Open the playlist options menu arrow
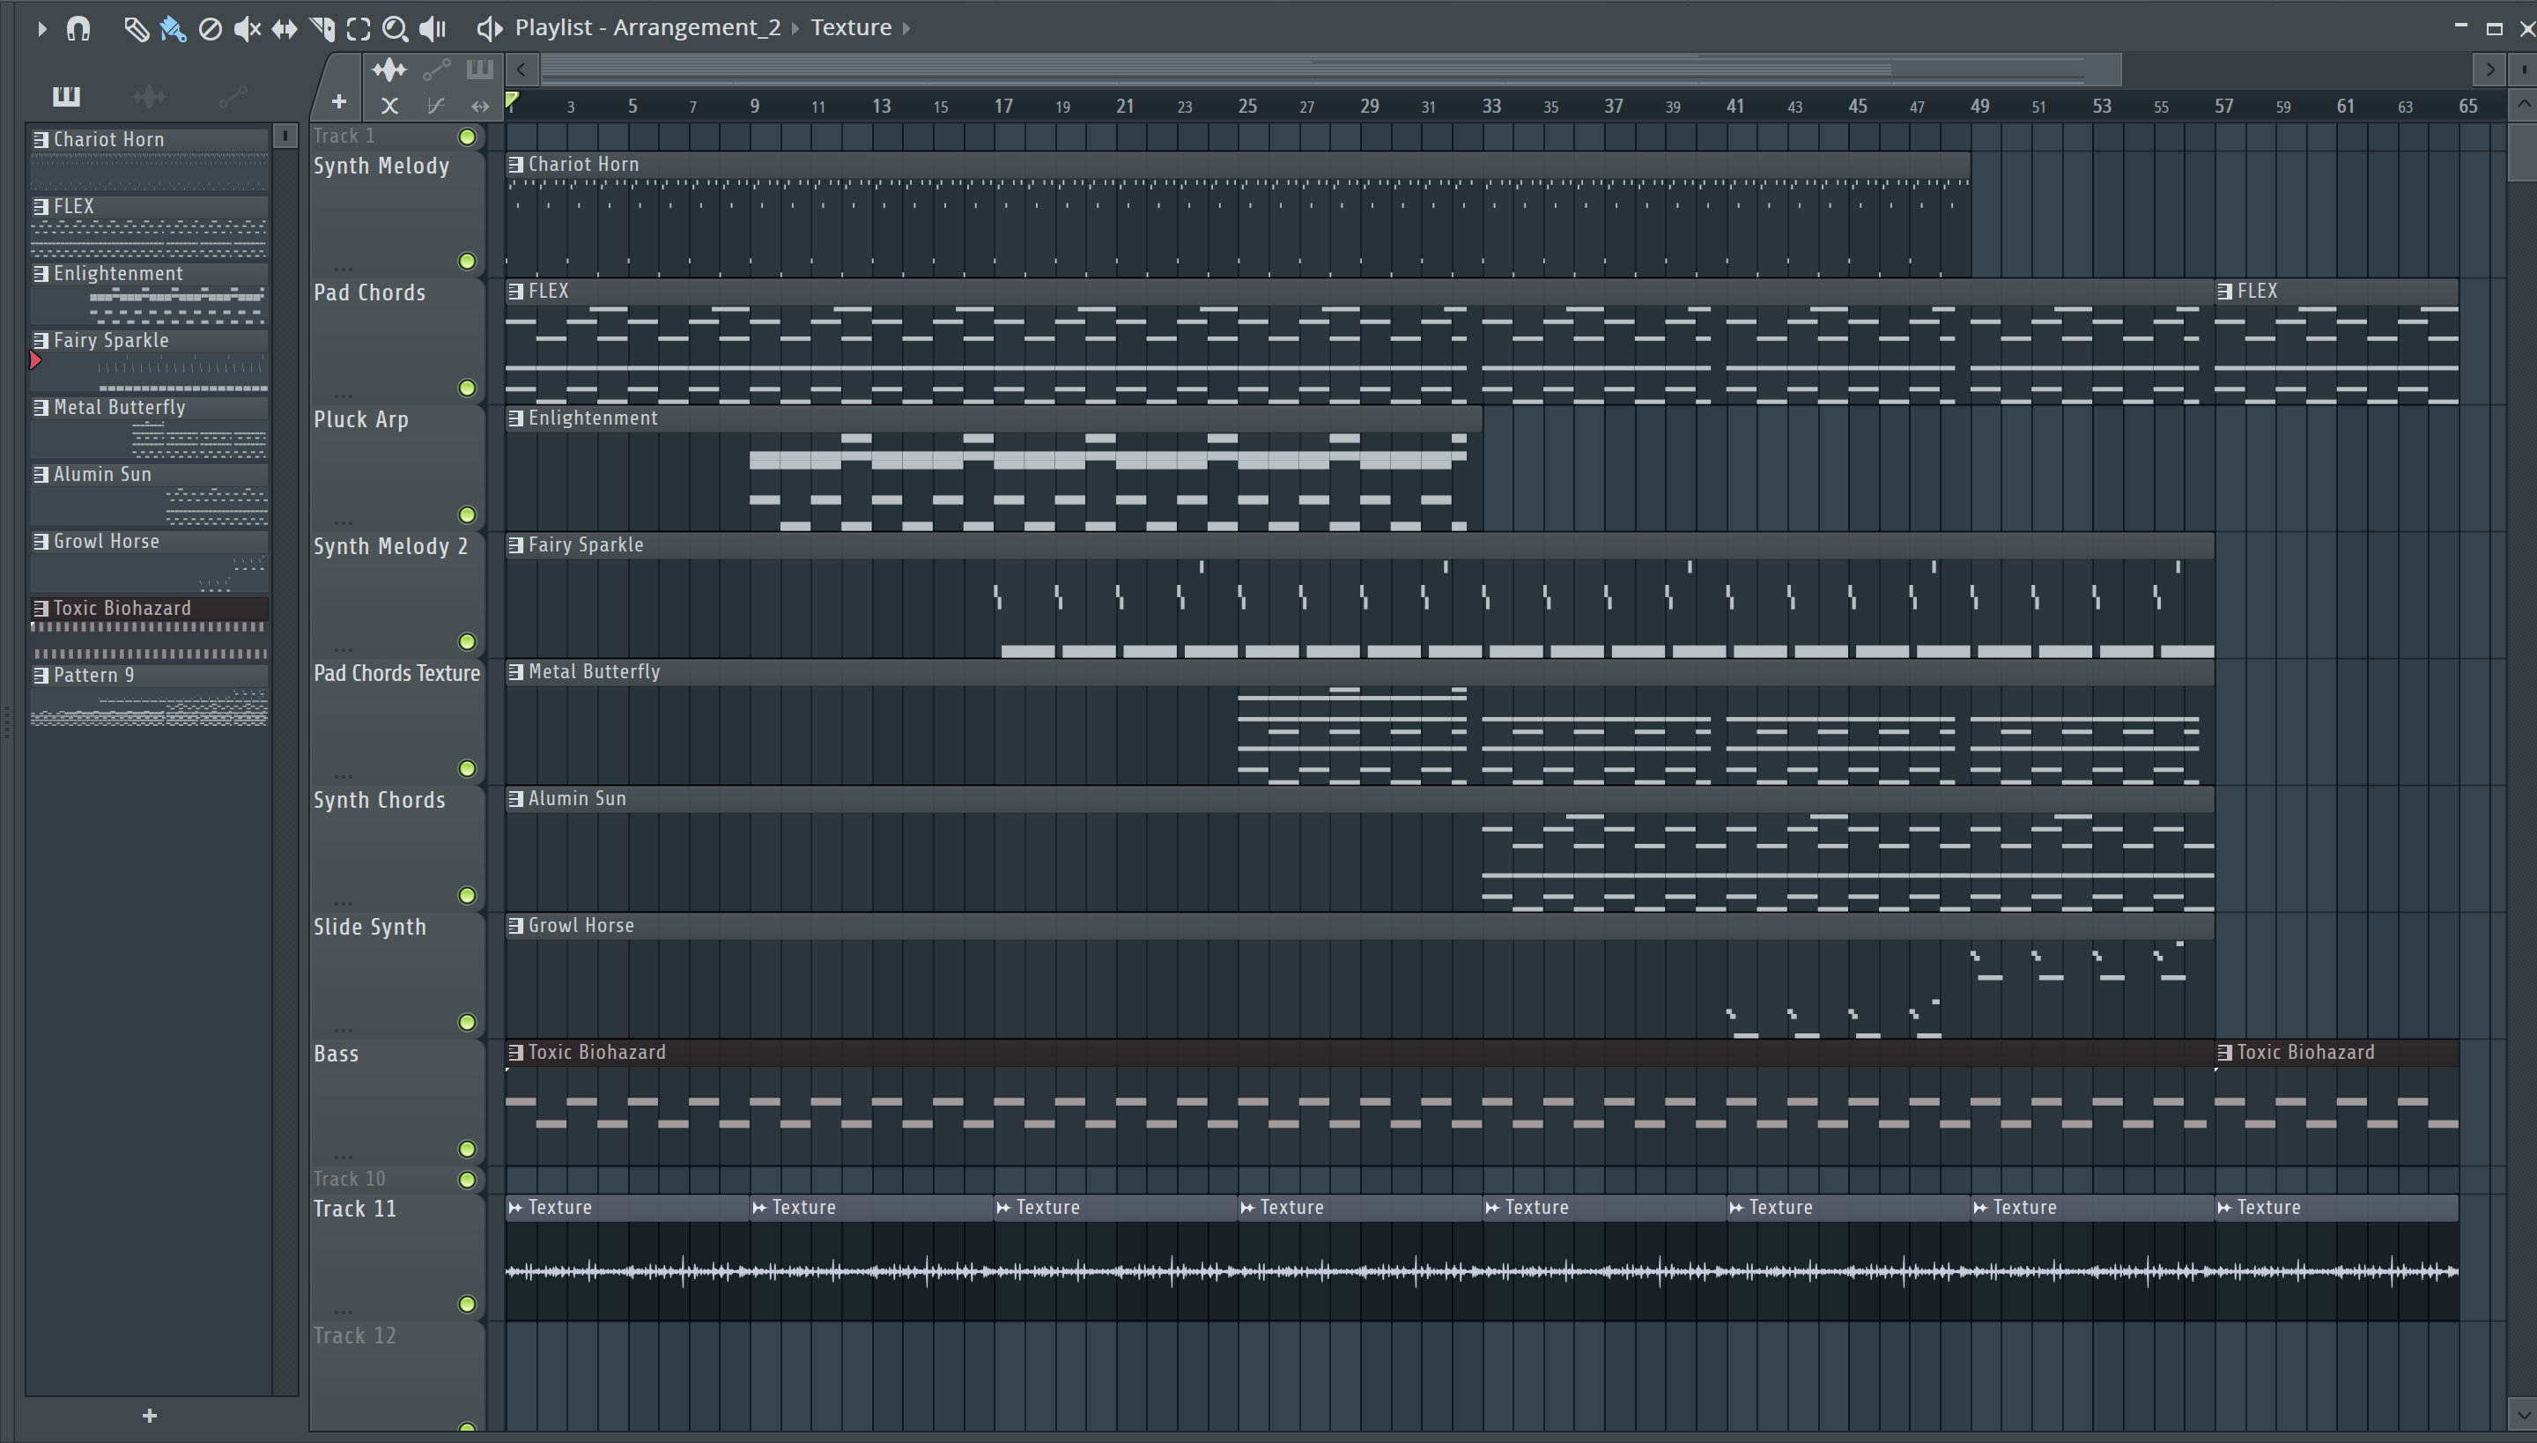 pos(41,29)
